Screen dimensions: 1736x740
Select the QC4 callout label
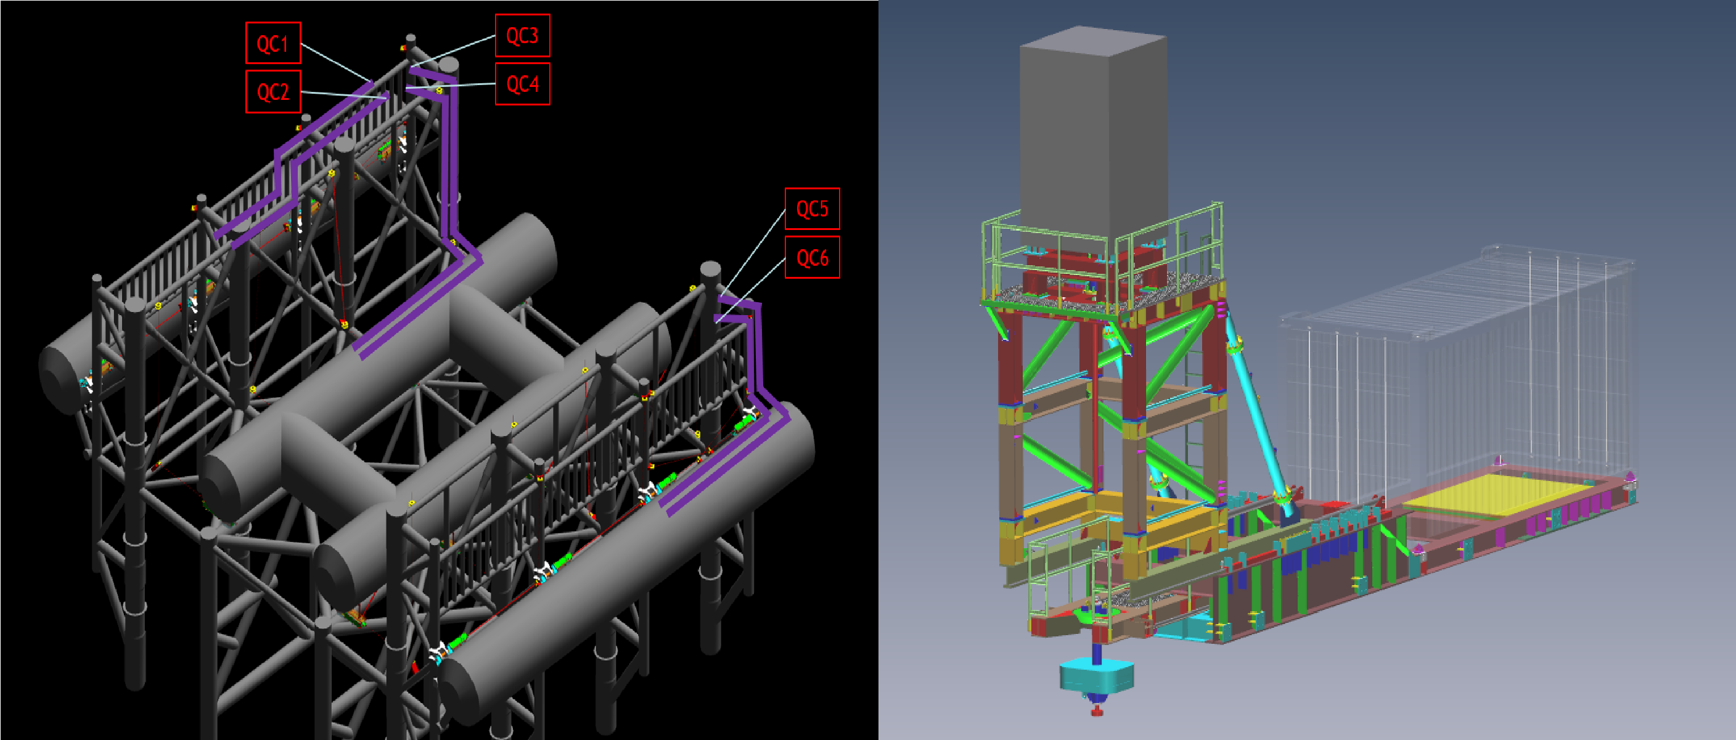[522, 84]
